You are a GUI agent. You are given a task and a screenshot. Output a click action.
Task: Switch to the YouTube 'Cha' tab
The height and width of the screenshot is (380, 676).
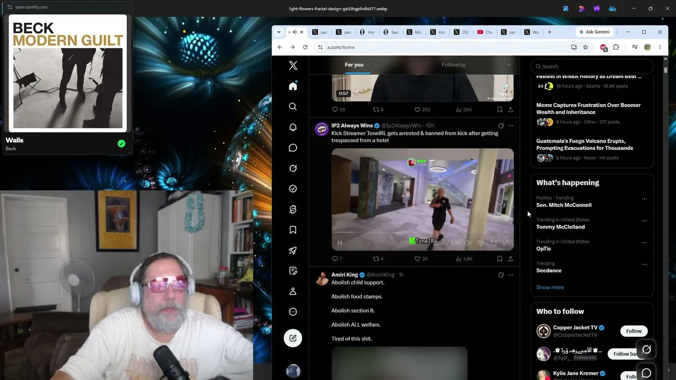pyautogui.click(x=485, y=32)
